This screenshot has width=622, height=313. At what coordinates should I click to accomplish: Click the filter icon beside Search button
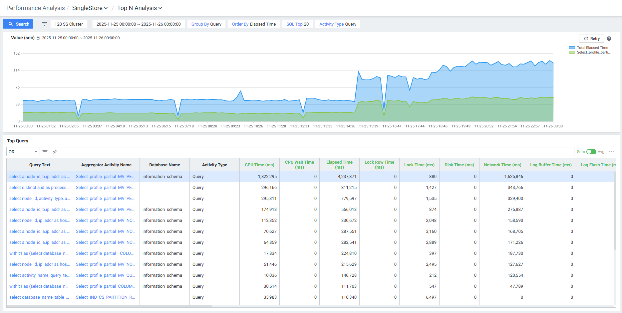click(44, 24)
